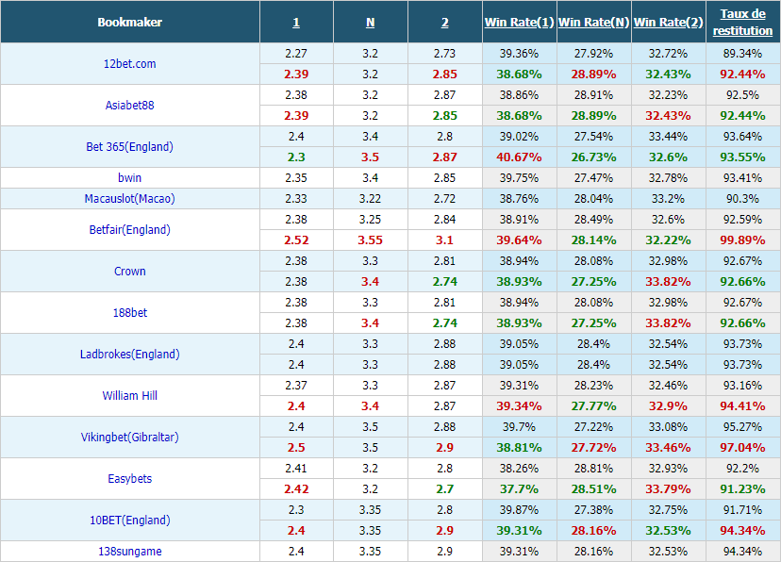Viewport: 781px width, 562px height.
Task: Select Macauslot's 90.3% restitution value
Action: tap(742, 199)
